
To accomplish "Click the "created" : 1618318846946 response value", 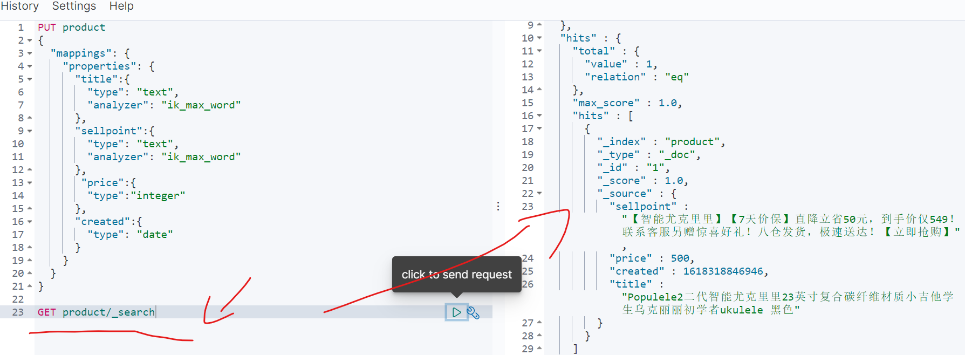I will point(723,271).
